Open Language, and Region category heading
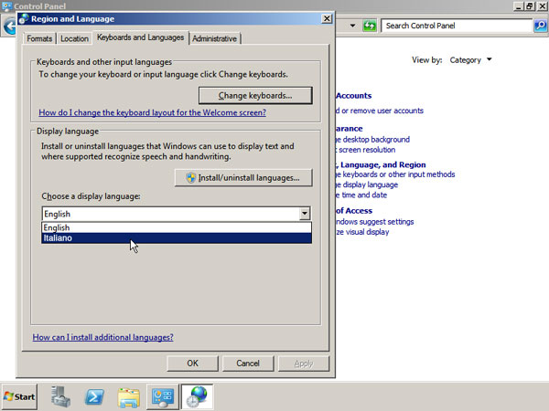This screenshot has height=411, width=549. pos(381,164)
